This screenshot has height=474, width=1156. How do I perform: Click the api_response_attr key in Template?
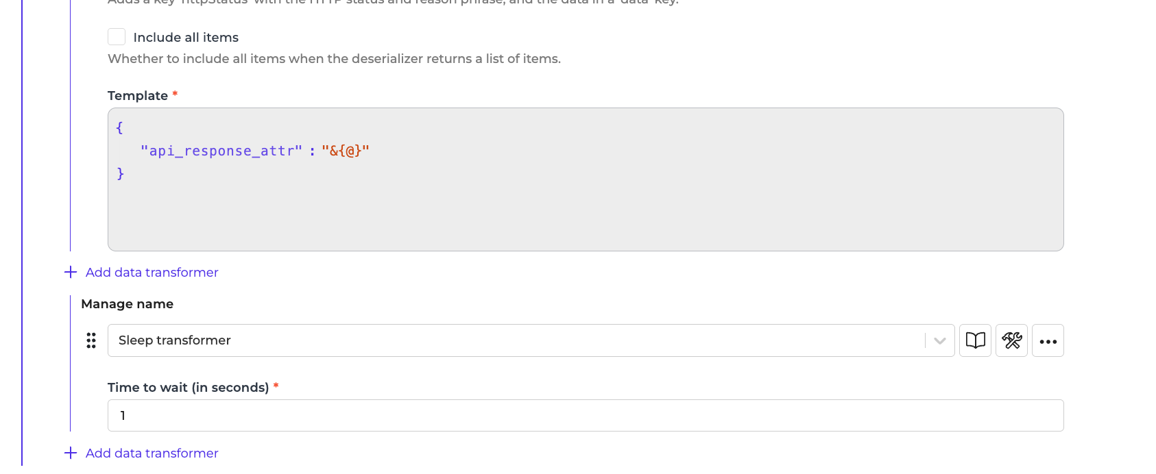pyautogui.click(x=221, y=151)
